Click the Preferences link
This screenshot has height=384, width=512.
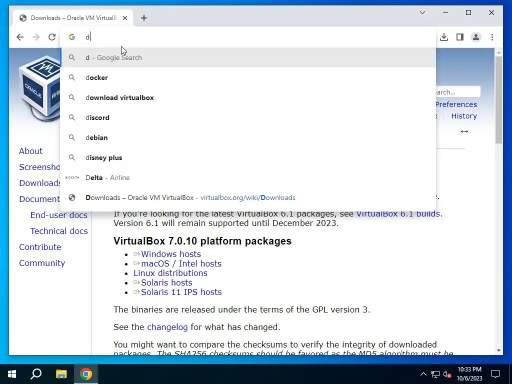[x=456, y=104]
